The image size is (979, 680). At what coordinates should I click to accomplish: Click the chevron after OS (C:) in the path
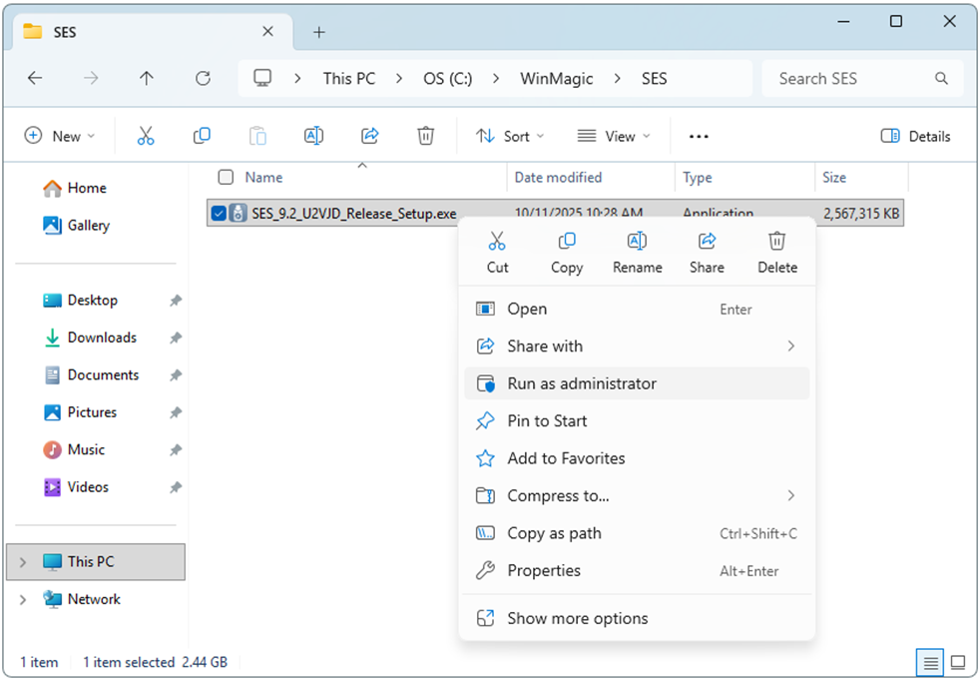(x=496, y=79)
